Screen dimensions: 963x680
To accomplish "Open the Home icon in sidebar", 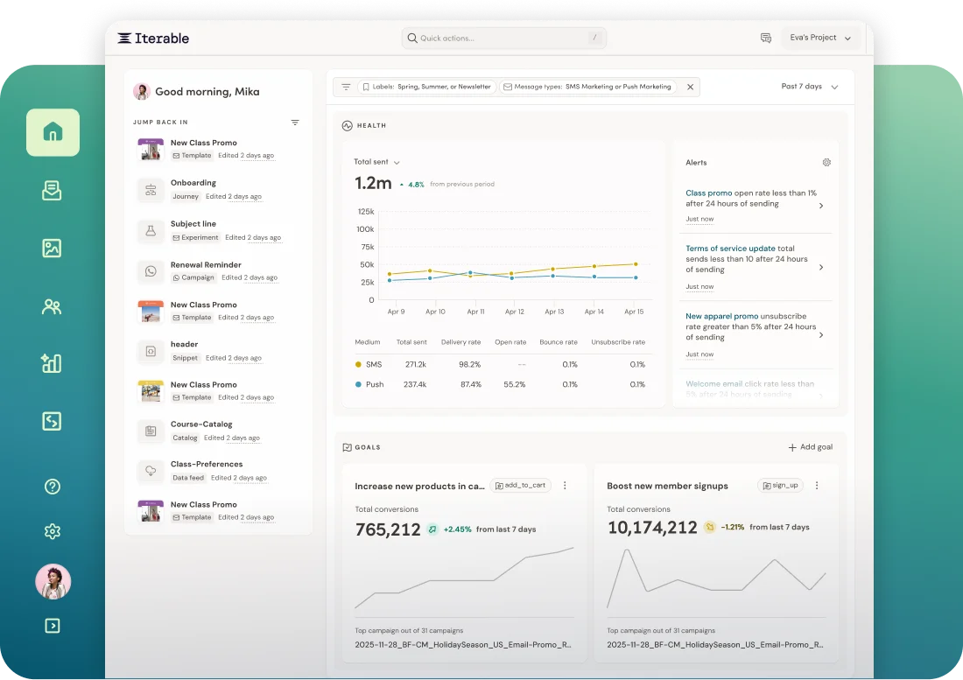I will point(53,133).
